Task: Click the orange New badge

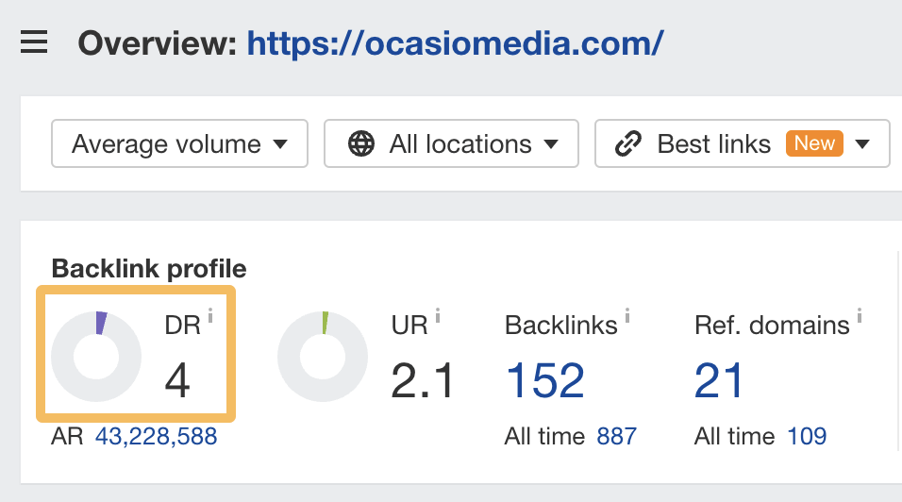Action: tap(814, 143)
